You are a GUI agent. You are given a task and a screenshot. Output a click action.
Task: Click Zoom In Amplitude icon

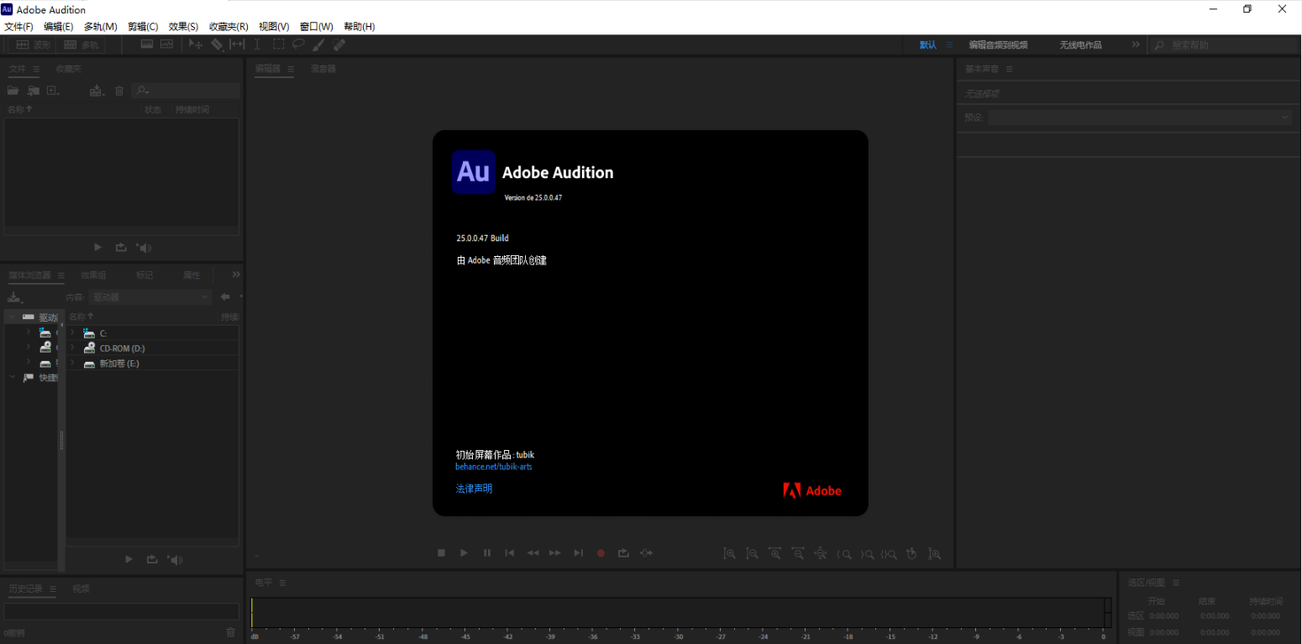point(730,553)
